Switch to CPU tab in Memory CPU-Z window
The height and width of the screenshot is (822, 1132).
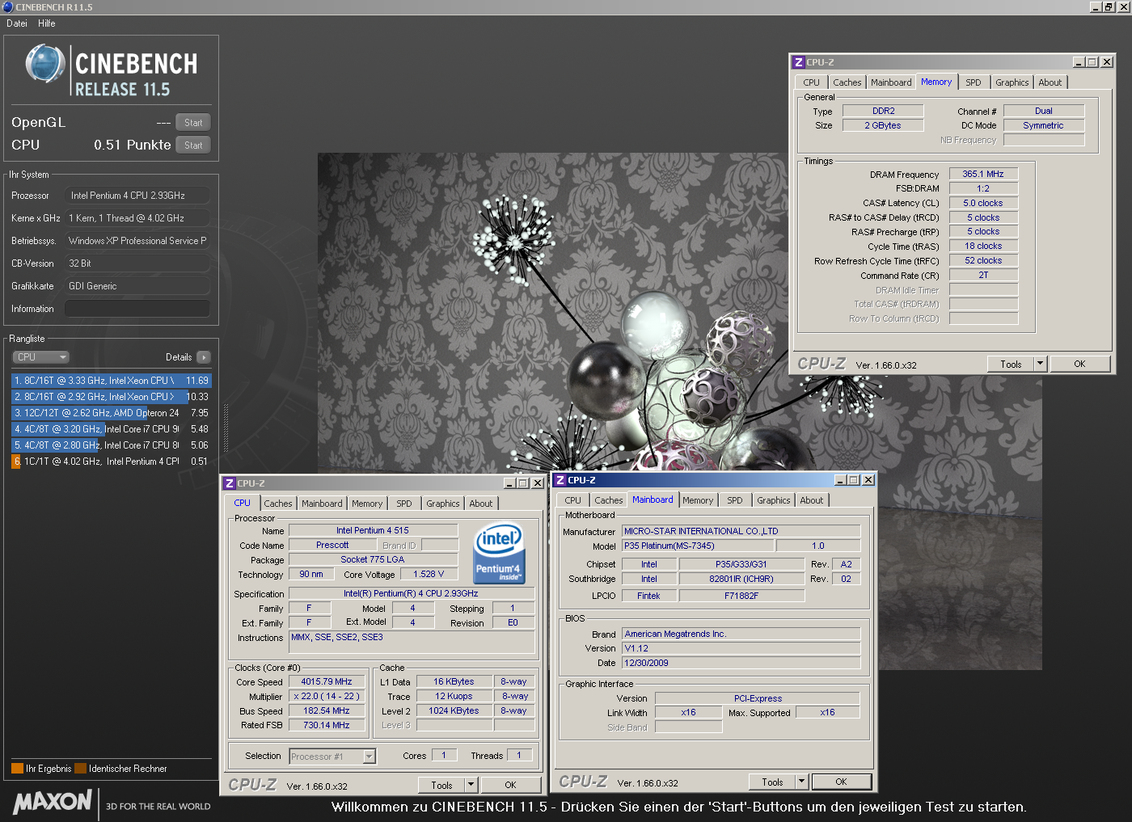pyautogui.click(x=812, y=82)
